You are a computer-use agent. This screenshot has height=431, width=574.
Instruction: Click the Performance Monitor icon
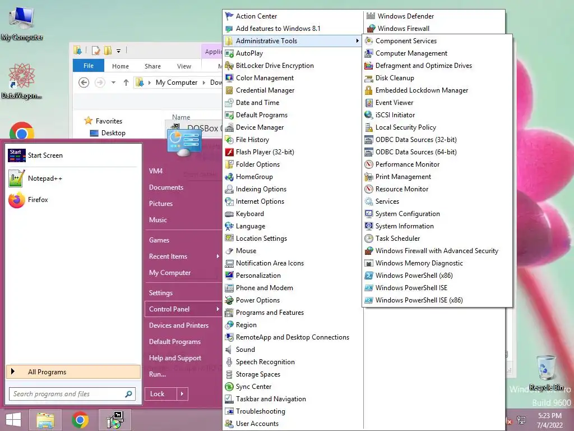point(369,164)
